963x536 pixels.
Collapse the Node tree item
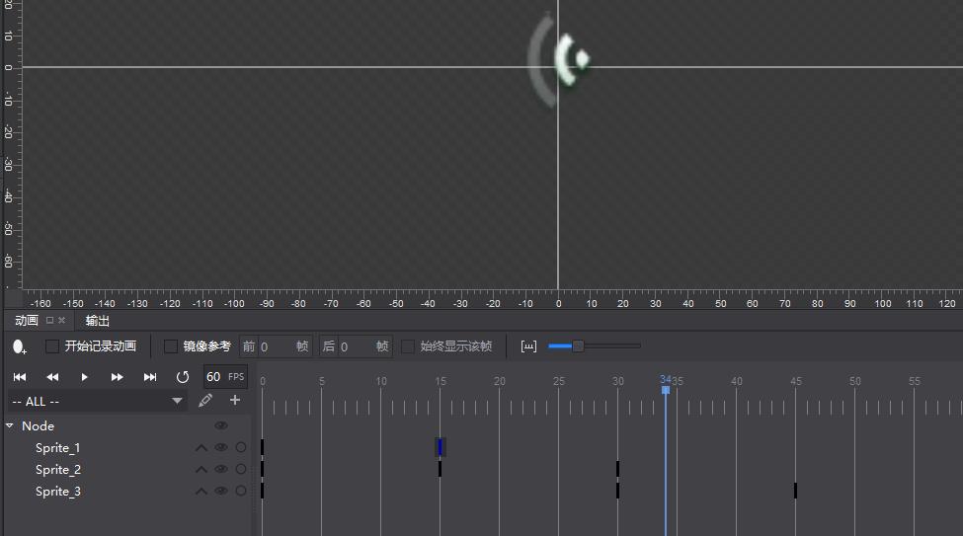click(10, 425)
